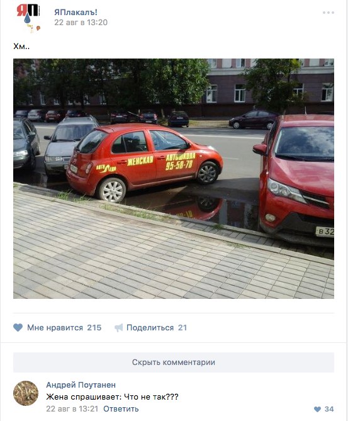The width and height of the screenshot is (348, 421).
Task: Click the megaphone share icon
Action: click(119, 328)
